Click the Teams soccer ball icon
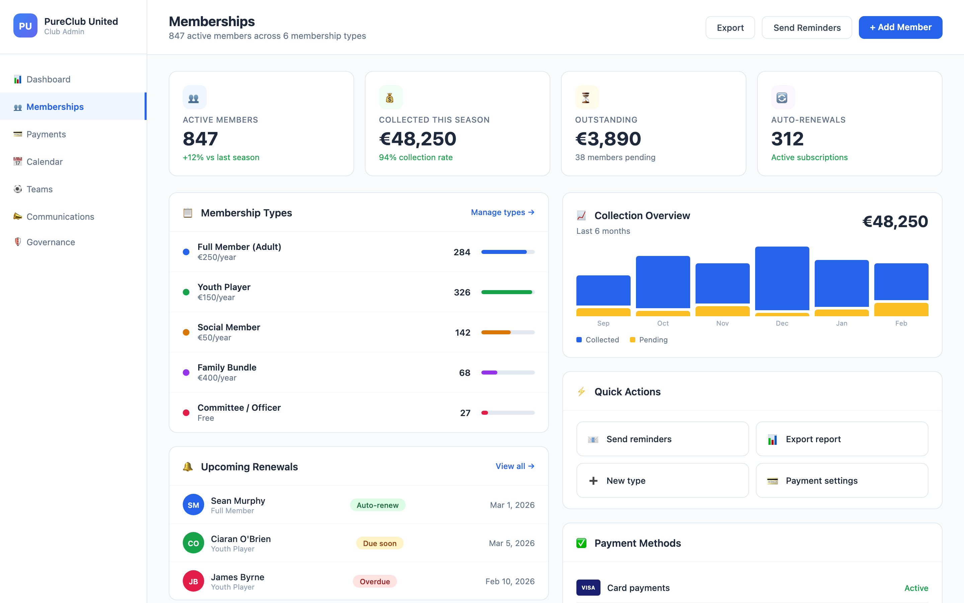The width and height of the screenshot is (964, 603). pyautogui.click(x=17, y=189)
